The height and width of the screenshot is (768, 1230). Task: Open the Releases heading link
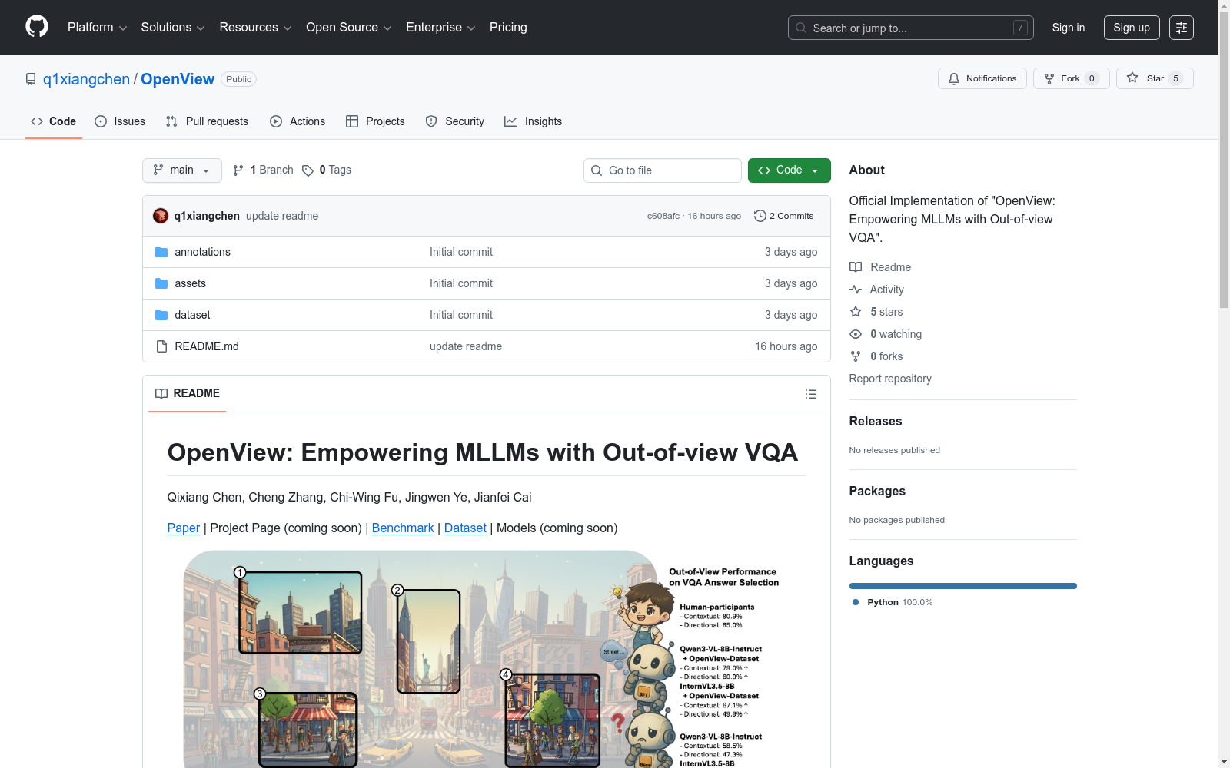[x=876, y=421]
